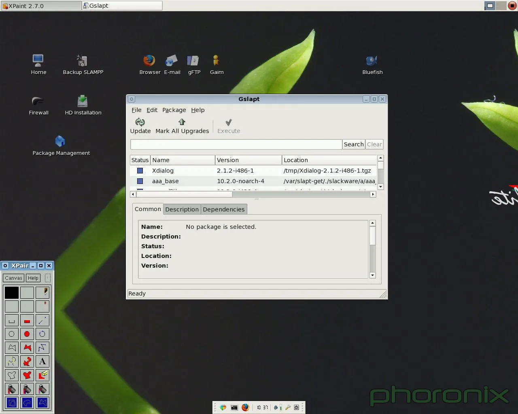The height and width of the screenshot is (414, 518).
Task: Select the XPaint outline circle tool
Action: tap(12, 334)
